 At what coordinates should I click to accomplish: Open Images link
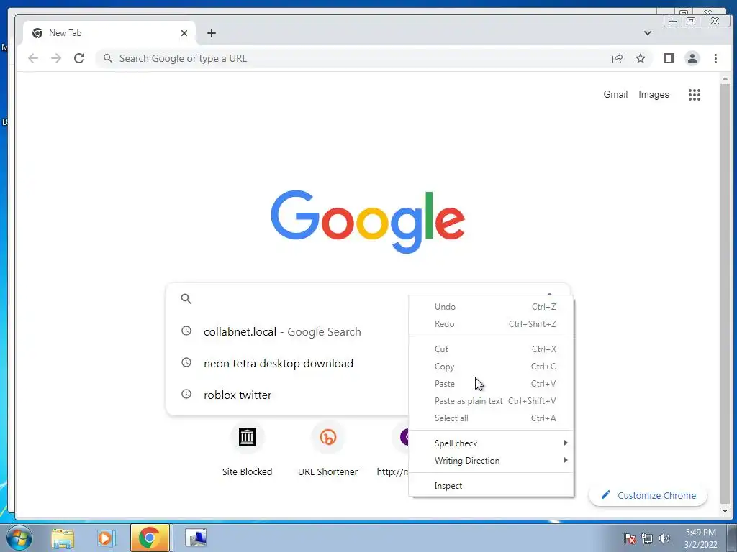click(654, 94)
